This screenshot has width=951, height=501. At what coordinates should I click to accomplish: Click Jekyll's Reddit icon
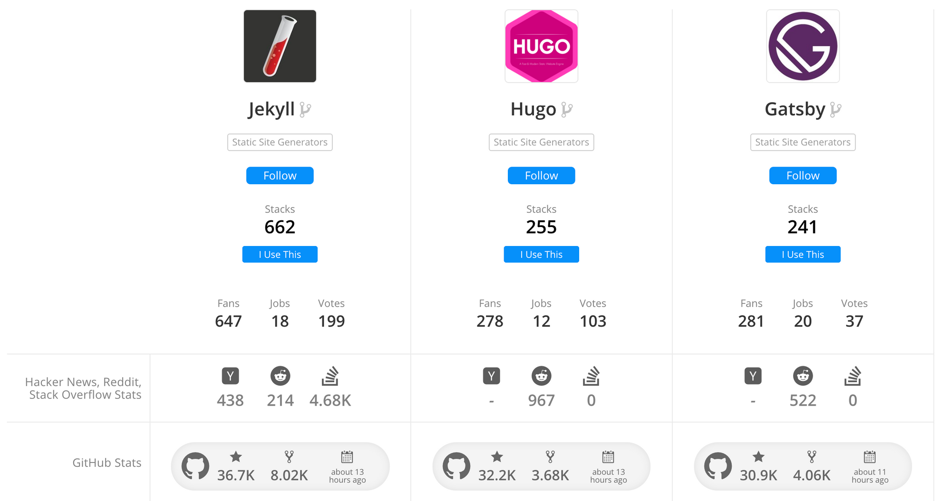(x=280, y=376)
